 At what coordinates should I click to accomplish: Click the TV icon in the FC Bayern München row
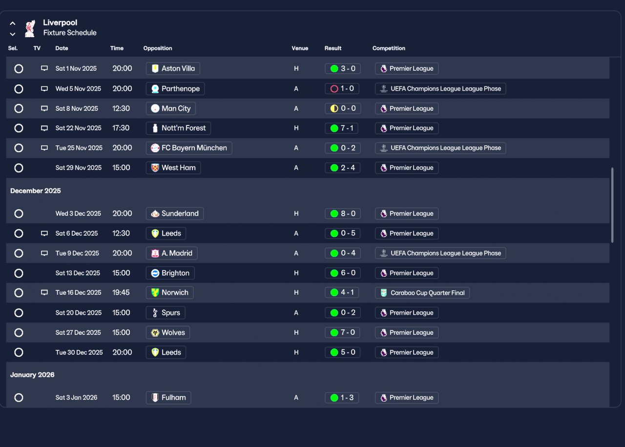click(x=44, y=148)
